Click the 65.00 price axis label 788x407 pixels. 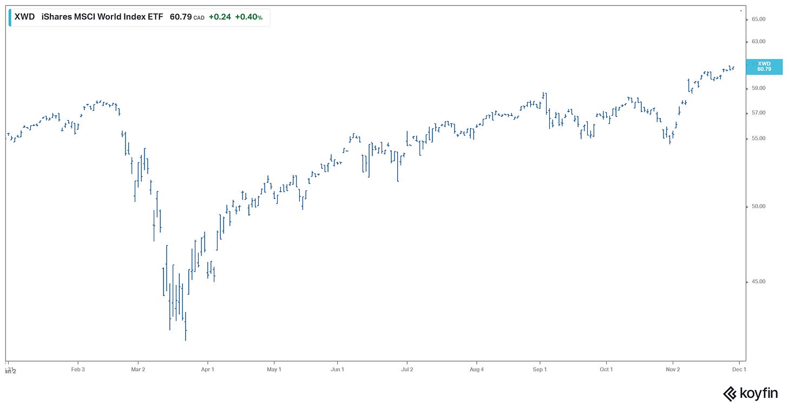coord(758,19)
